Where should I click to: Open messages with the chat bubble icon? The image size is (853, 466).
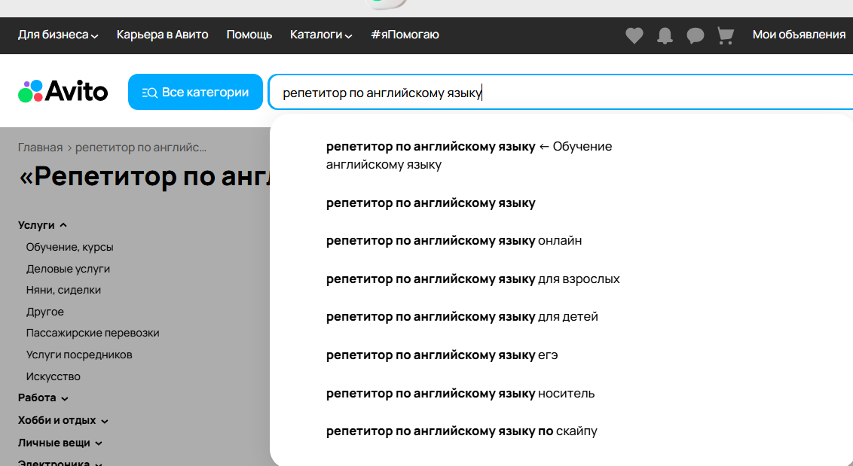tap(694, 35)
